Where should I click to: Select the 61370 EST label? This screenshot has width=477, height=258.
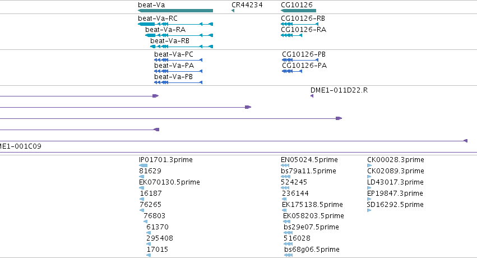click(158, 227)
